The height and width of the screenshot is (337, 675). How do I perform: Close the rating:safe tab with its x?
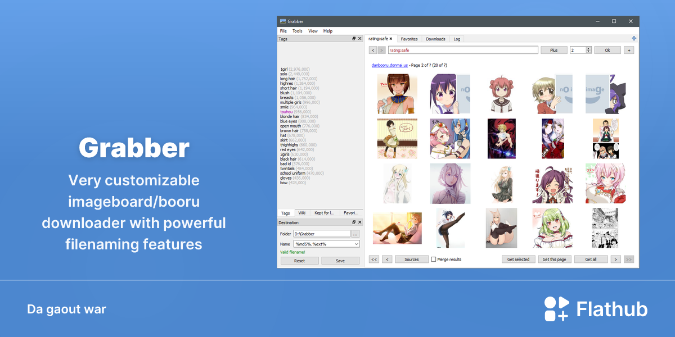point(391,39)
